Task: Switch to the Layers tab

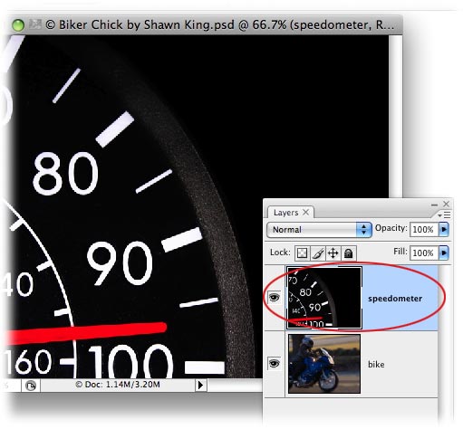Action: 285,213
